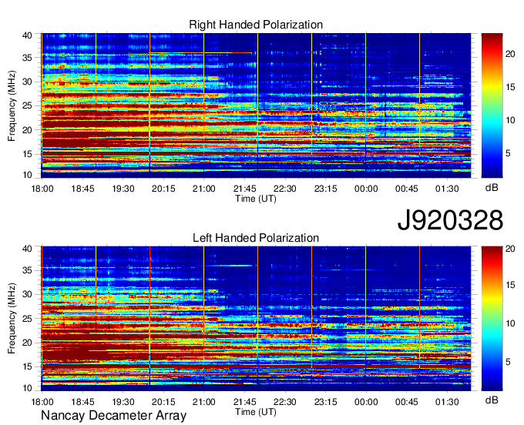Click 'Frequency (MHz)' axis label of Left Handed plot
This screenshot has width=524, height=425.
pos(12,319)
